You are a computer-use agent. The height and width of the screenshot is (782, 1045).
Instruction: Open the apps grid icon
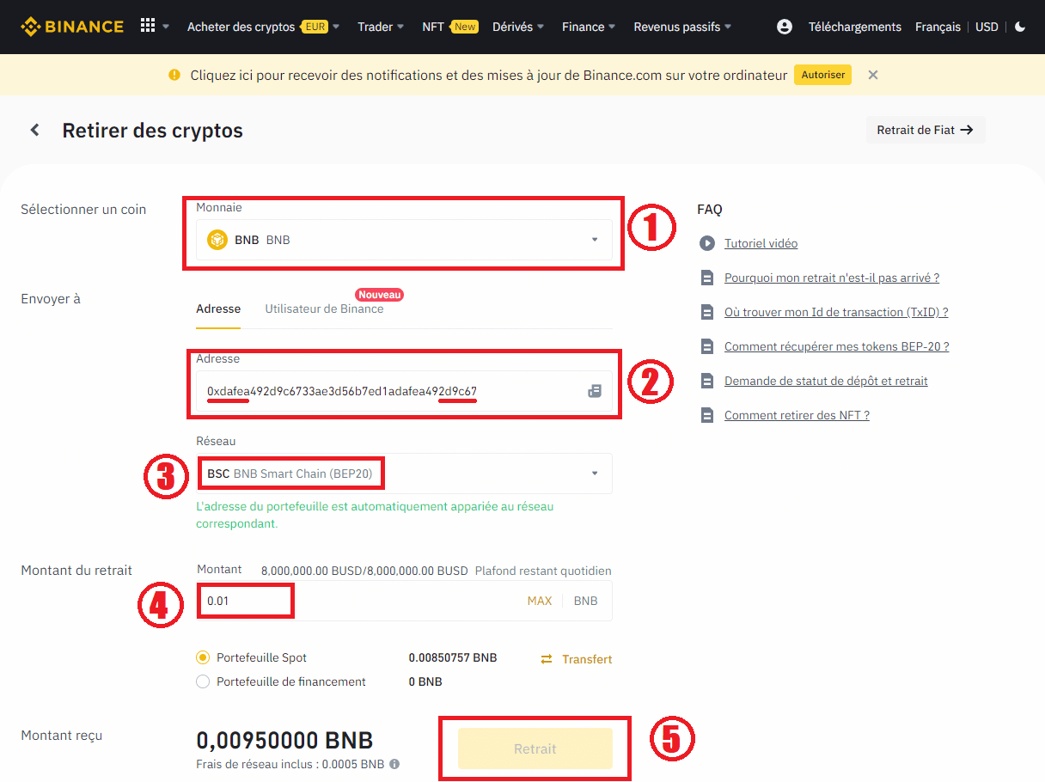click(150, 25)
